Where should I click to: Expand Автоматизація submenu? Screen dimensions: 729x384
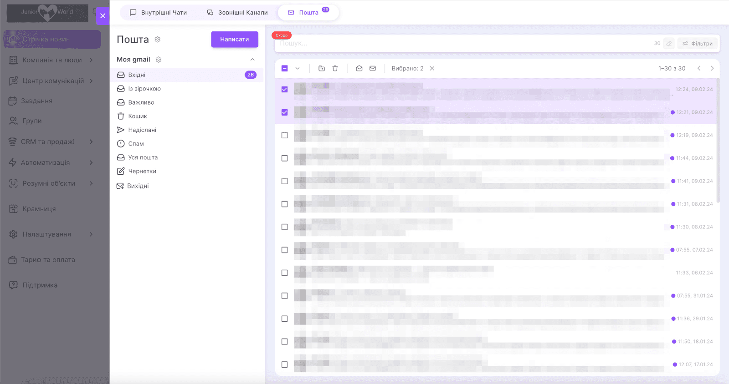click(x=91, y=162)
